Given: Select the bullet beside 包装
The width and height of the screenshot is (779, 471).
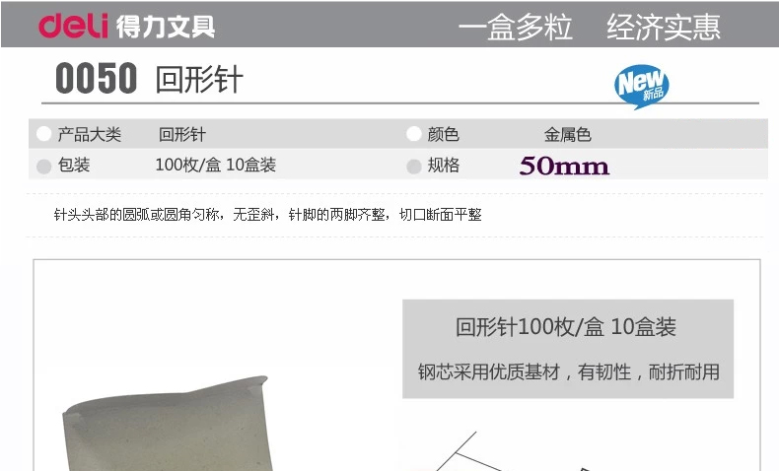Looking at the screenshot, I should point(43,167).
